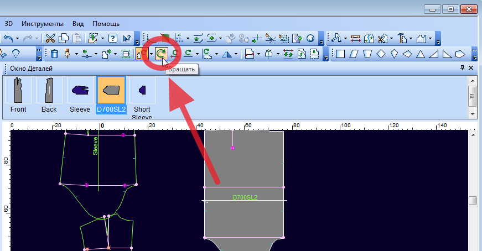Open dropdown next to mirror tool
This screenshot has width=482, height=251.
coord(236,54)
